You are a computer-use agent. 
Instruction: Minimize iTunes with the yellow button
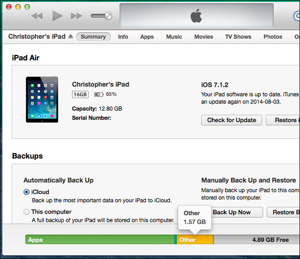tap(18, 7)
